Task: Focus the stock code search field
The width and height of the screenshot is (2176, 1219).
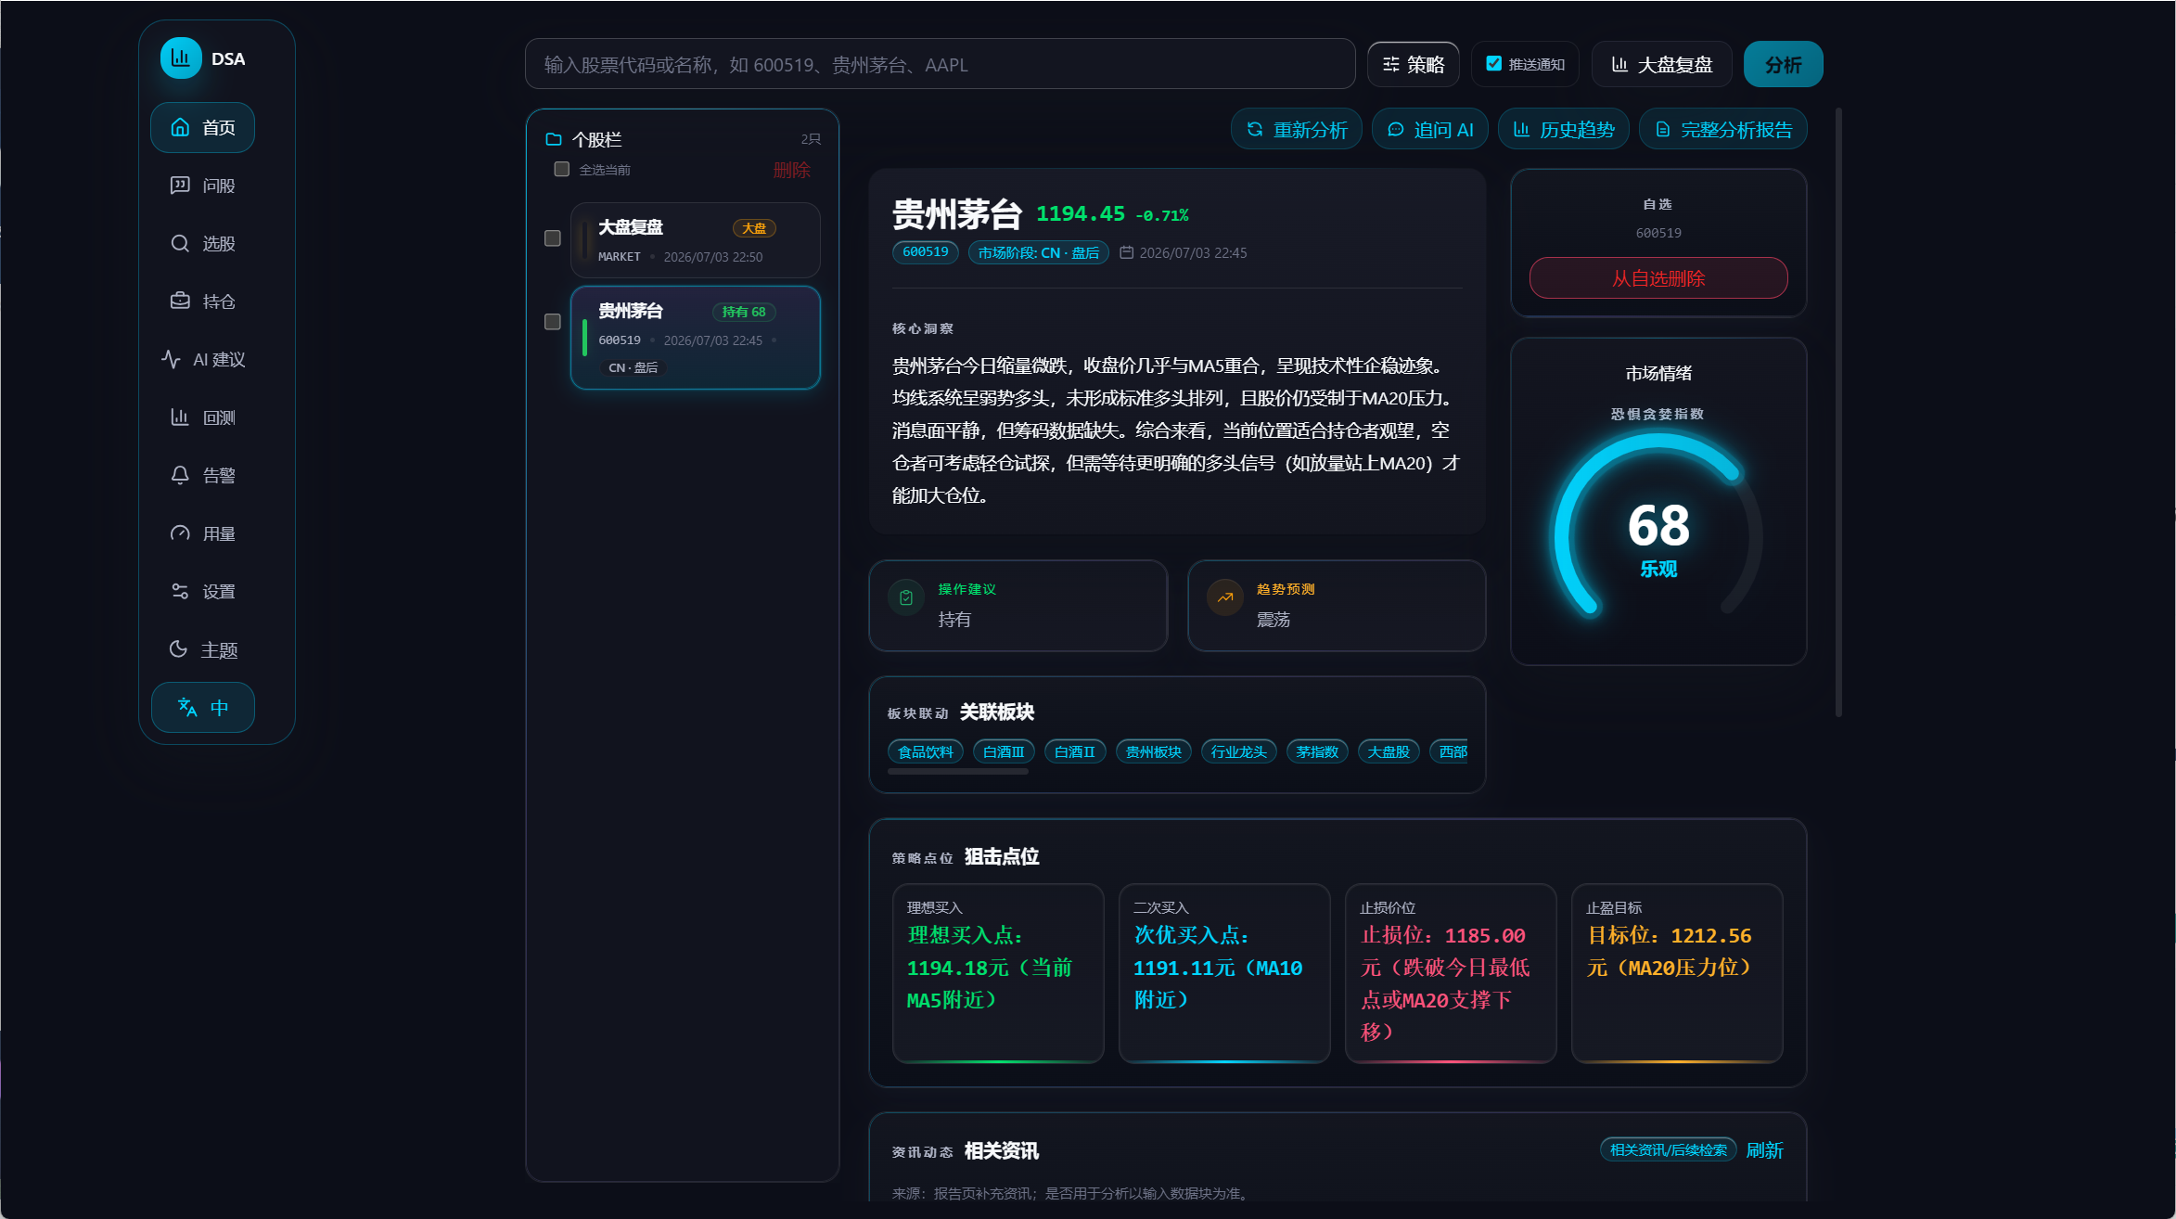Action: point(940,64)
